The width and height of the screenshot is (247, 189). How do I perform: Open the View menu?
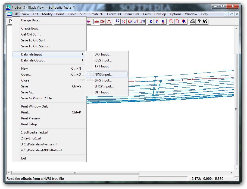click(26, 14)
